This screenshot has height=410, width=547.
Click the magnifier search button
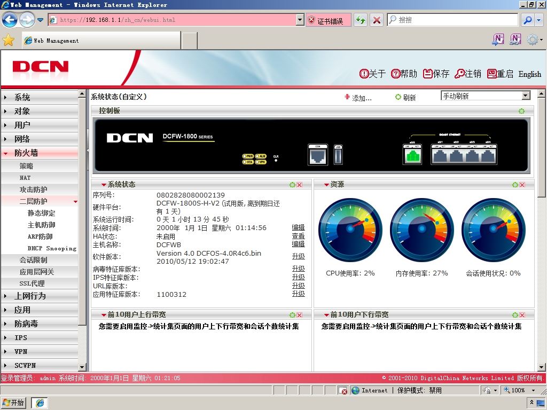528,20
